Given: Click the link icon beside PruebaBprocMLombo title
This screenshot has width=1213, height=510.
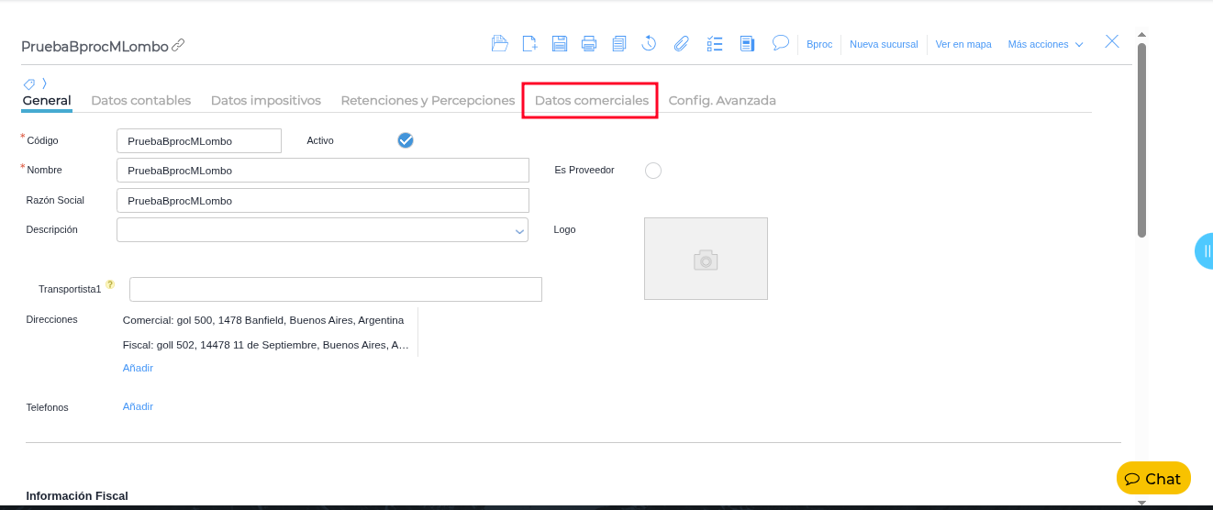Looking at the screenshot, I should pyautogui.click(x=178, y=45).
